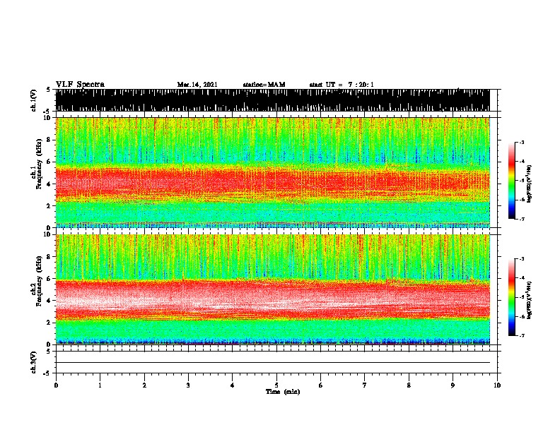The width and height of the screenshot is (560, 432).
Task: Click the "8" kHz tick of the ch.1 panel
Action: tap(49, 140)
